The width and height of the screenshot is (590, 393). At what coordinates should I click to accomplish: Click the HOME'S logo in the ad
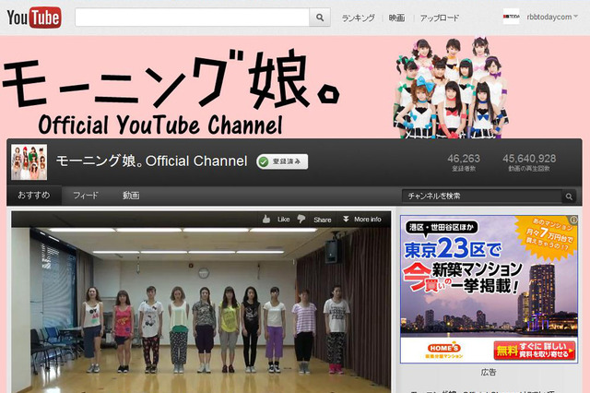click(444, 350)
